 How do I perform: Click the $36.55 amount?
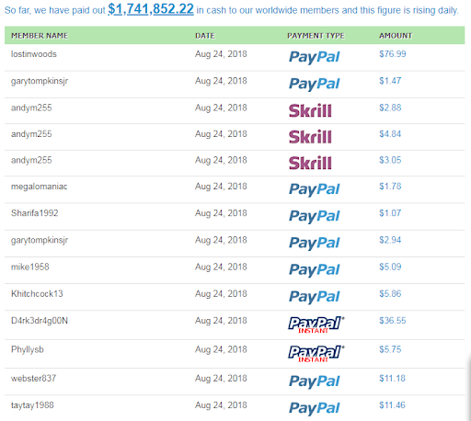click(393, 321)
